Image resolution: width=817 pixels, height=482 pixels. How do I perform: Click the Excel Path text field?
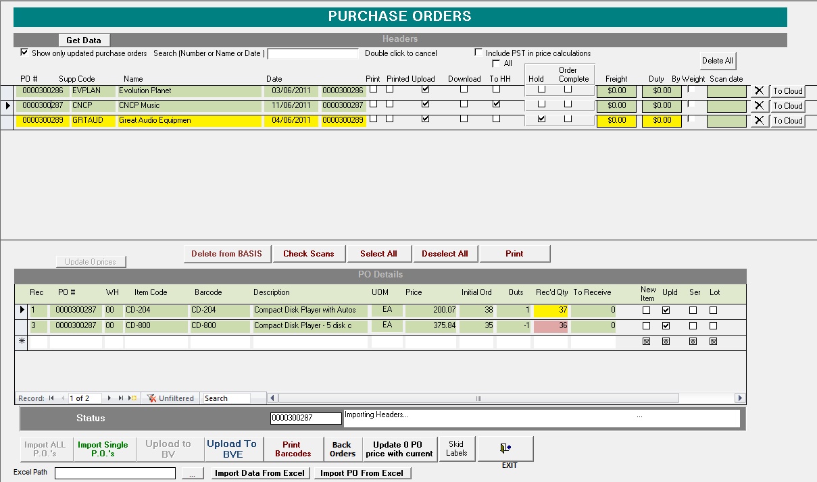coord(115,473)
